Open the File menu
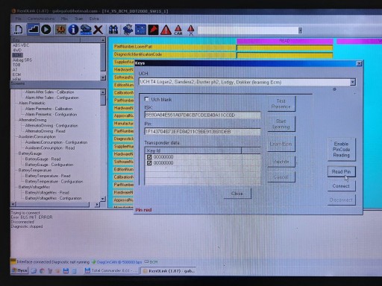Image resolution: width=382 pixels, height=286 pixels. coord(18,19)
